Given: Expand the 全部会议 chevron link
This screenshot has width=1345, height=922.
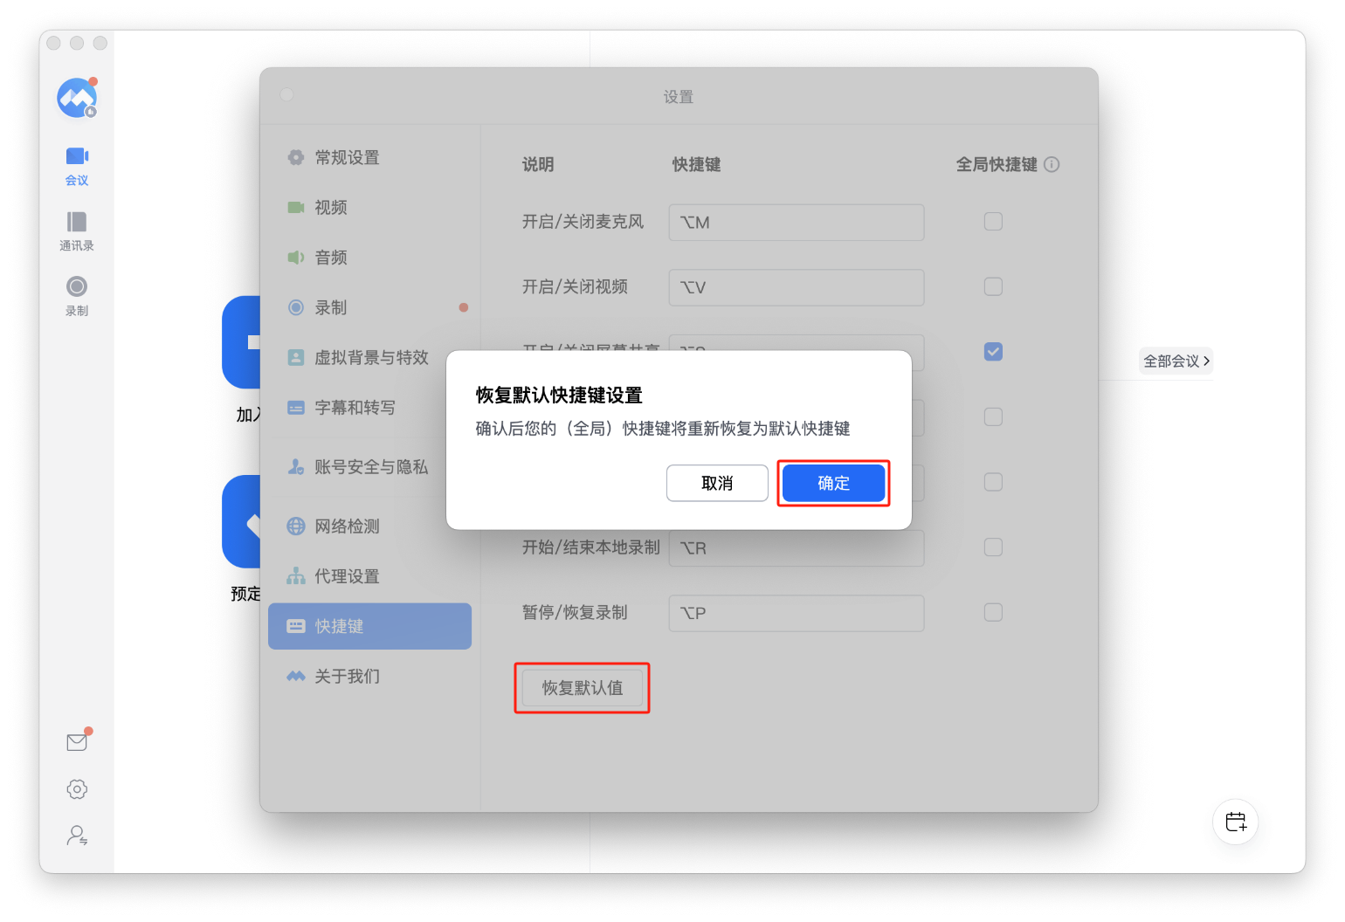Looking at the screenshot, I should pyautogui.click(x=1176, y=361).
